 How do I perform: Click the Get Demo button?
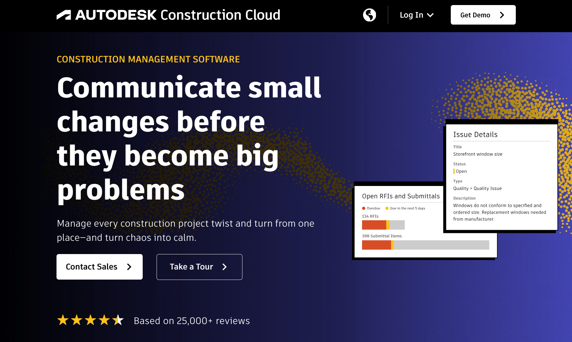483,15
